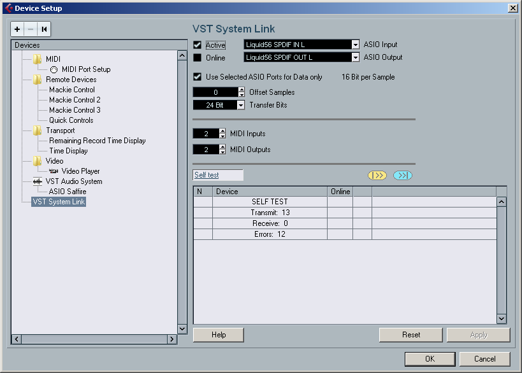The height and width of the screenshot is (373, 522).
Task: Select Video Player tree item
Action: [x=80, y=171]
